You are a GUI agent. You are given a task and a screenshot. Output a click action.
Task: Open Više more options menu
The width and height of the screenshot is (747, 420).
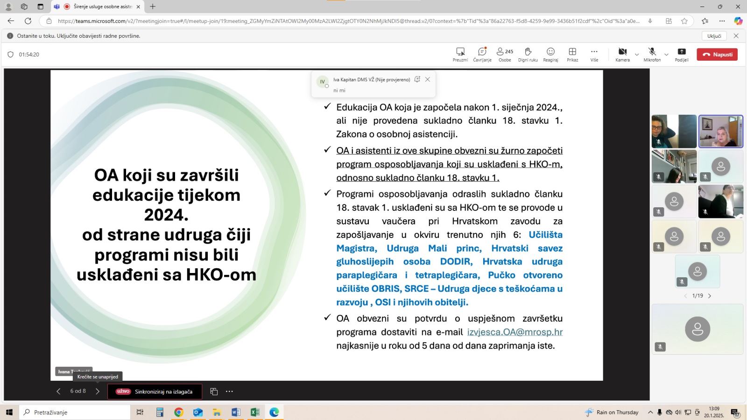point(594,55)
